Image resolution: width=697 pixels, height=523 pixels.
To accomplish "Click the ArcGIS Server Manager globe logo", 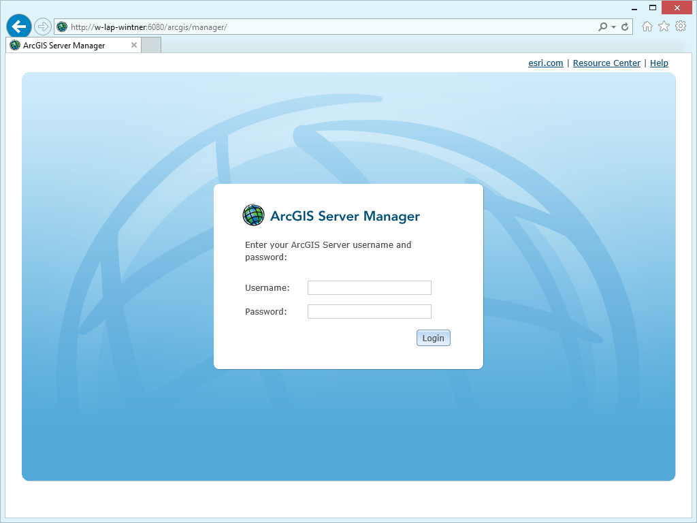I will point(253,215).
